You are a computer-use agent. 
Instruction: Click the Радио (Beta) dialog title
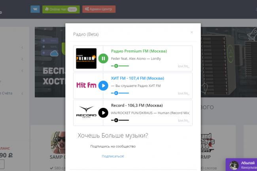coord(86,34)
